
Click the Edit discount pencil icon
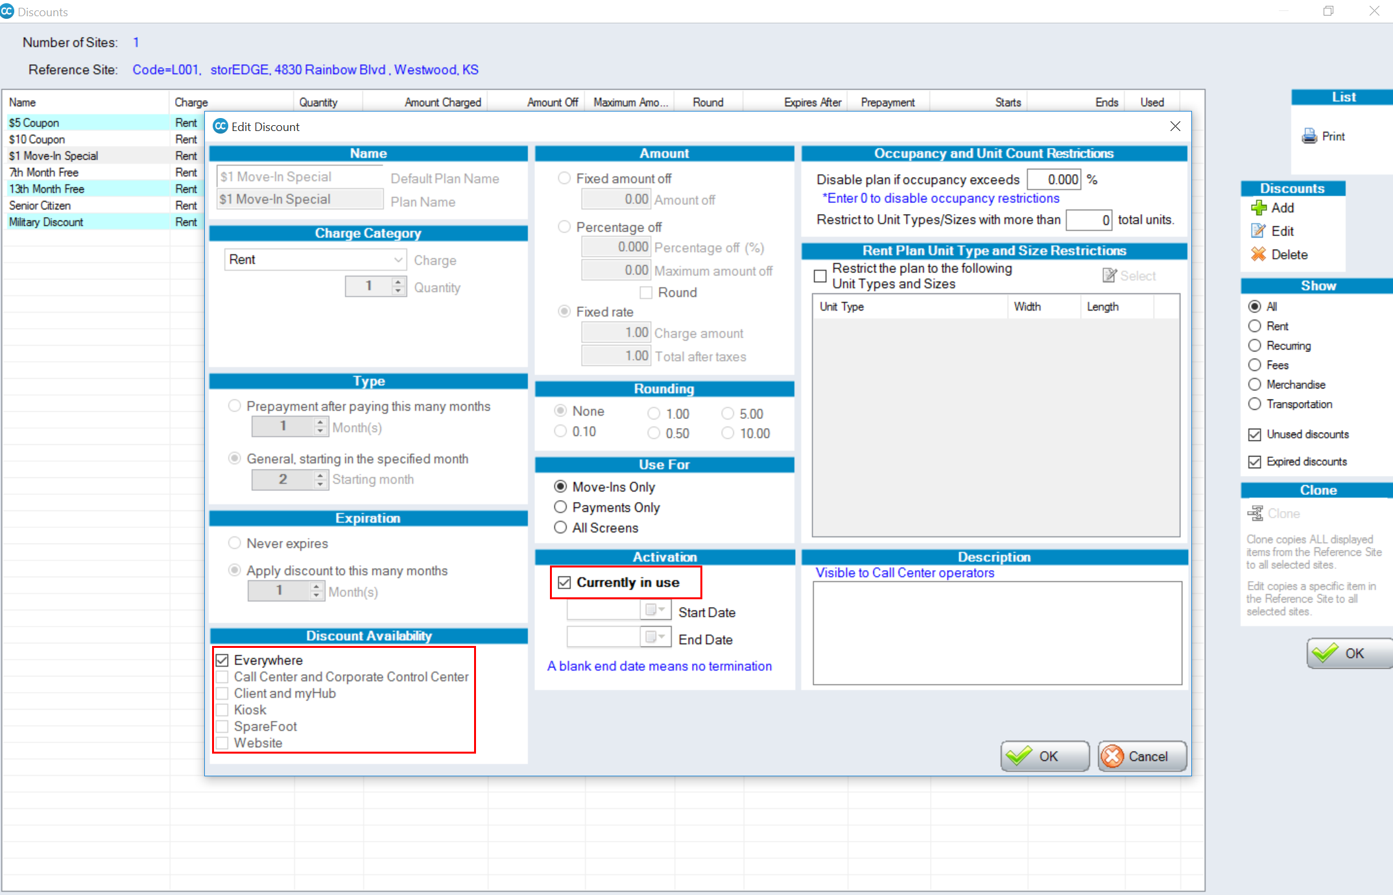click(1258, 231)
